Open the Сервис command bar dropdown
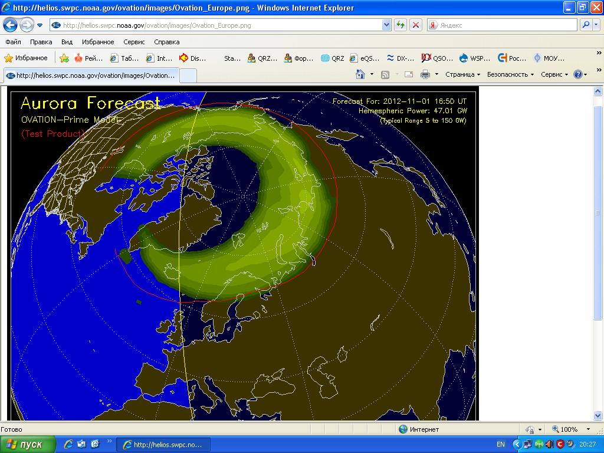The image size is (604, 453). point(554,74)
